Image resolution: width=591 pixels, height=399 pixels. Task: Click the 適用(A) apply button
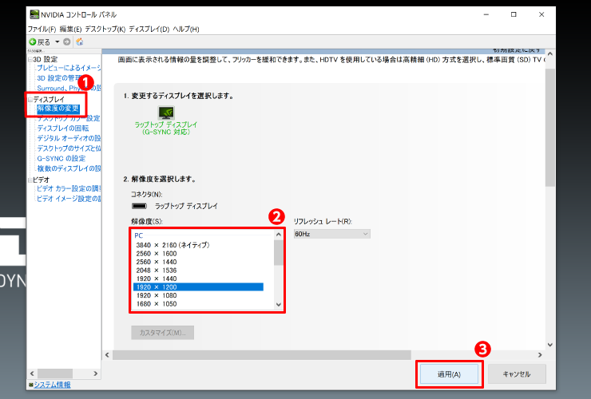coord(450,374)
